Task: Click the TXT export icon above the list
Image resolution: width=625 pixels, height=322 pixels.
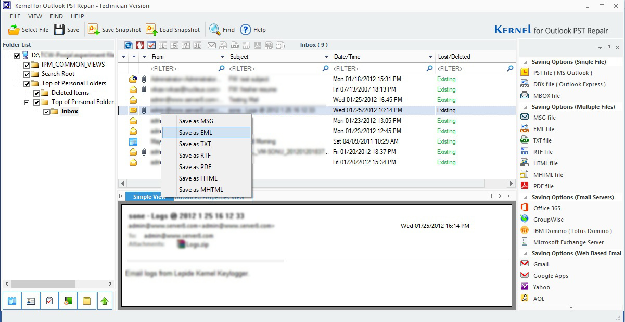Action: 235,45
